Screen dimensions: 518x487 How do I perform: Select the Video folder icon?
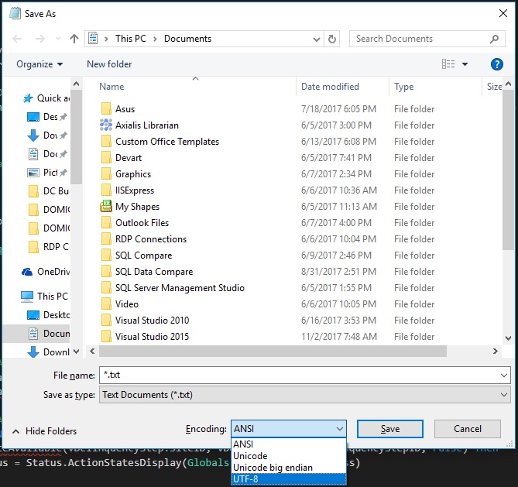tap(106, 304)
